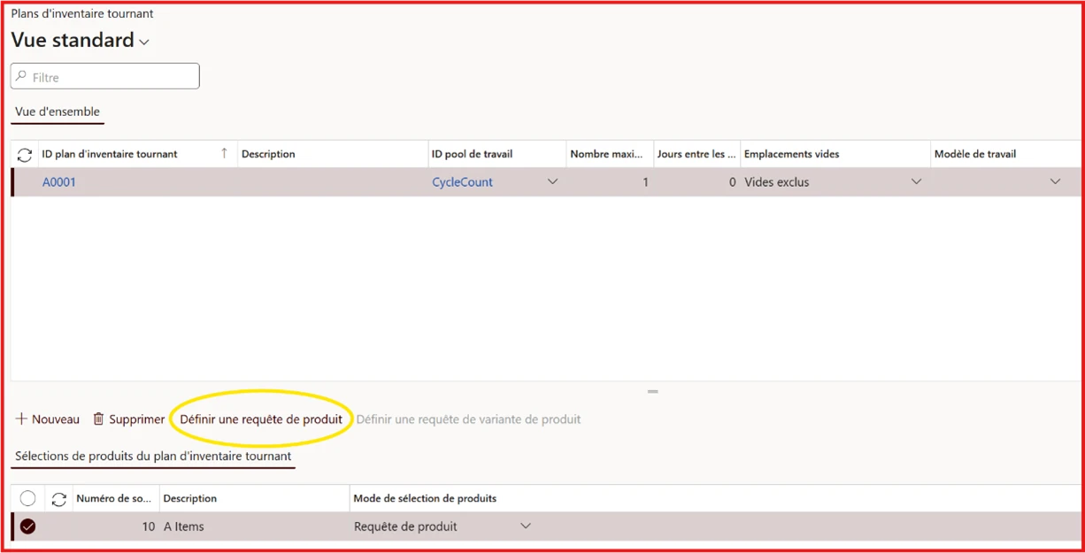Screen dimensions: 1085x553
Task: Click refresh icon in product selections grid
Action: 59,499
